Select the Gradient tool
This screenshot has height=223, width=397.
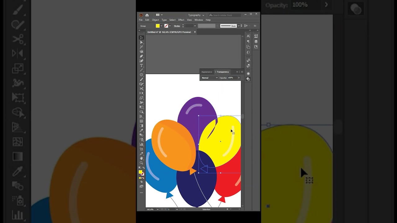pyautogui.click(x=141, y=126)
